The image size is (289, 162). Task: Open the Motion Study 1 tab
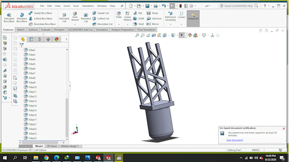coord(69,146)
